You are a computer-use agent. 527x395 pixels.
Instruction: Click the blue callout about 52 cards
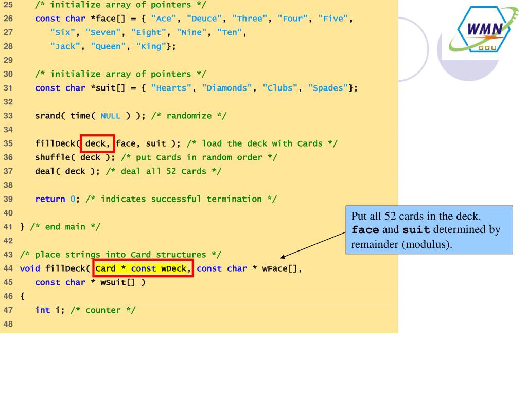[x=429, y=230]
